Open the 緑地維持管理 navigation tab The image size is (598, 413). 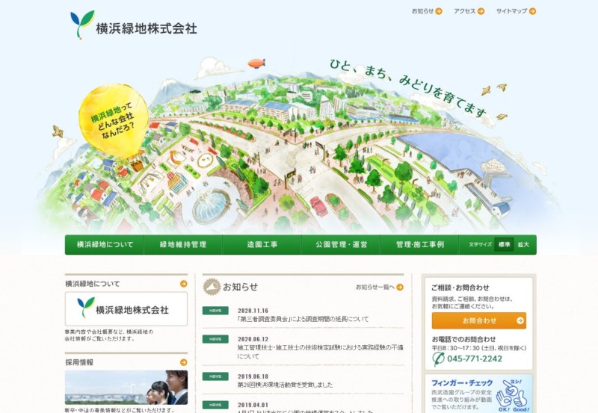(183, 245)
